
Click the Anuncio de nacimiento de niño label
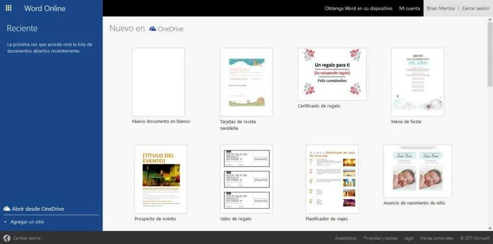click(x=414, y=203)
